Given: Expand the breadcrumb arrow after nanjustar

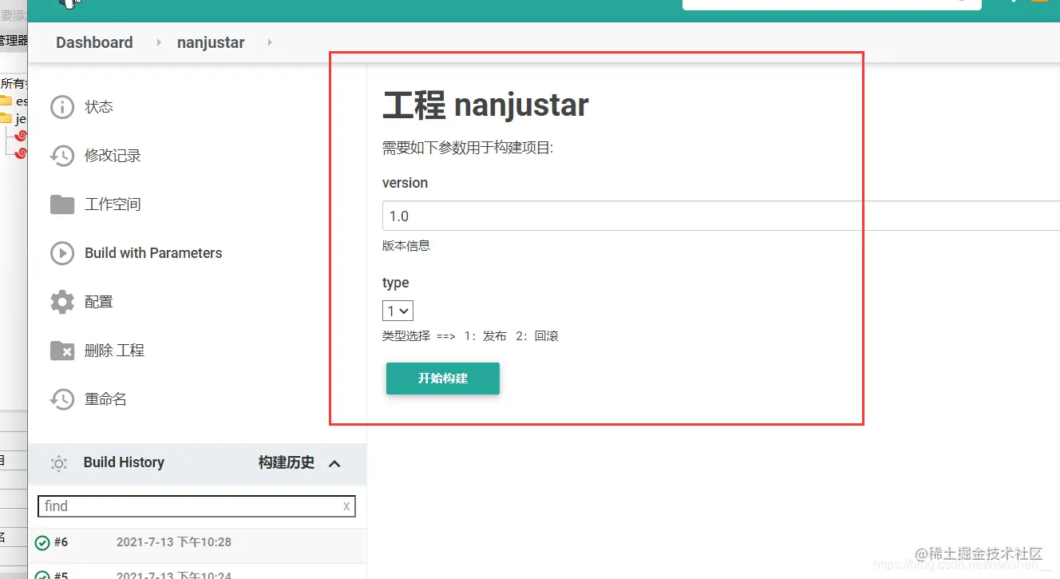Looking at the screenshot, I should pyautogui.click(x=269, y=42).
